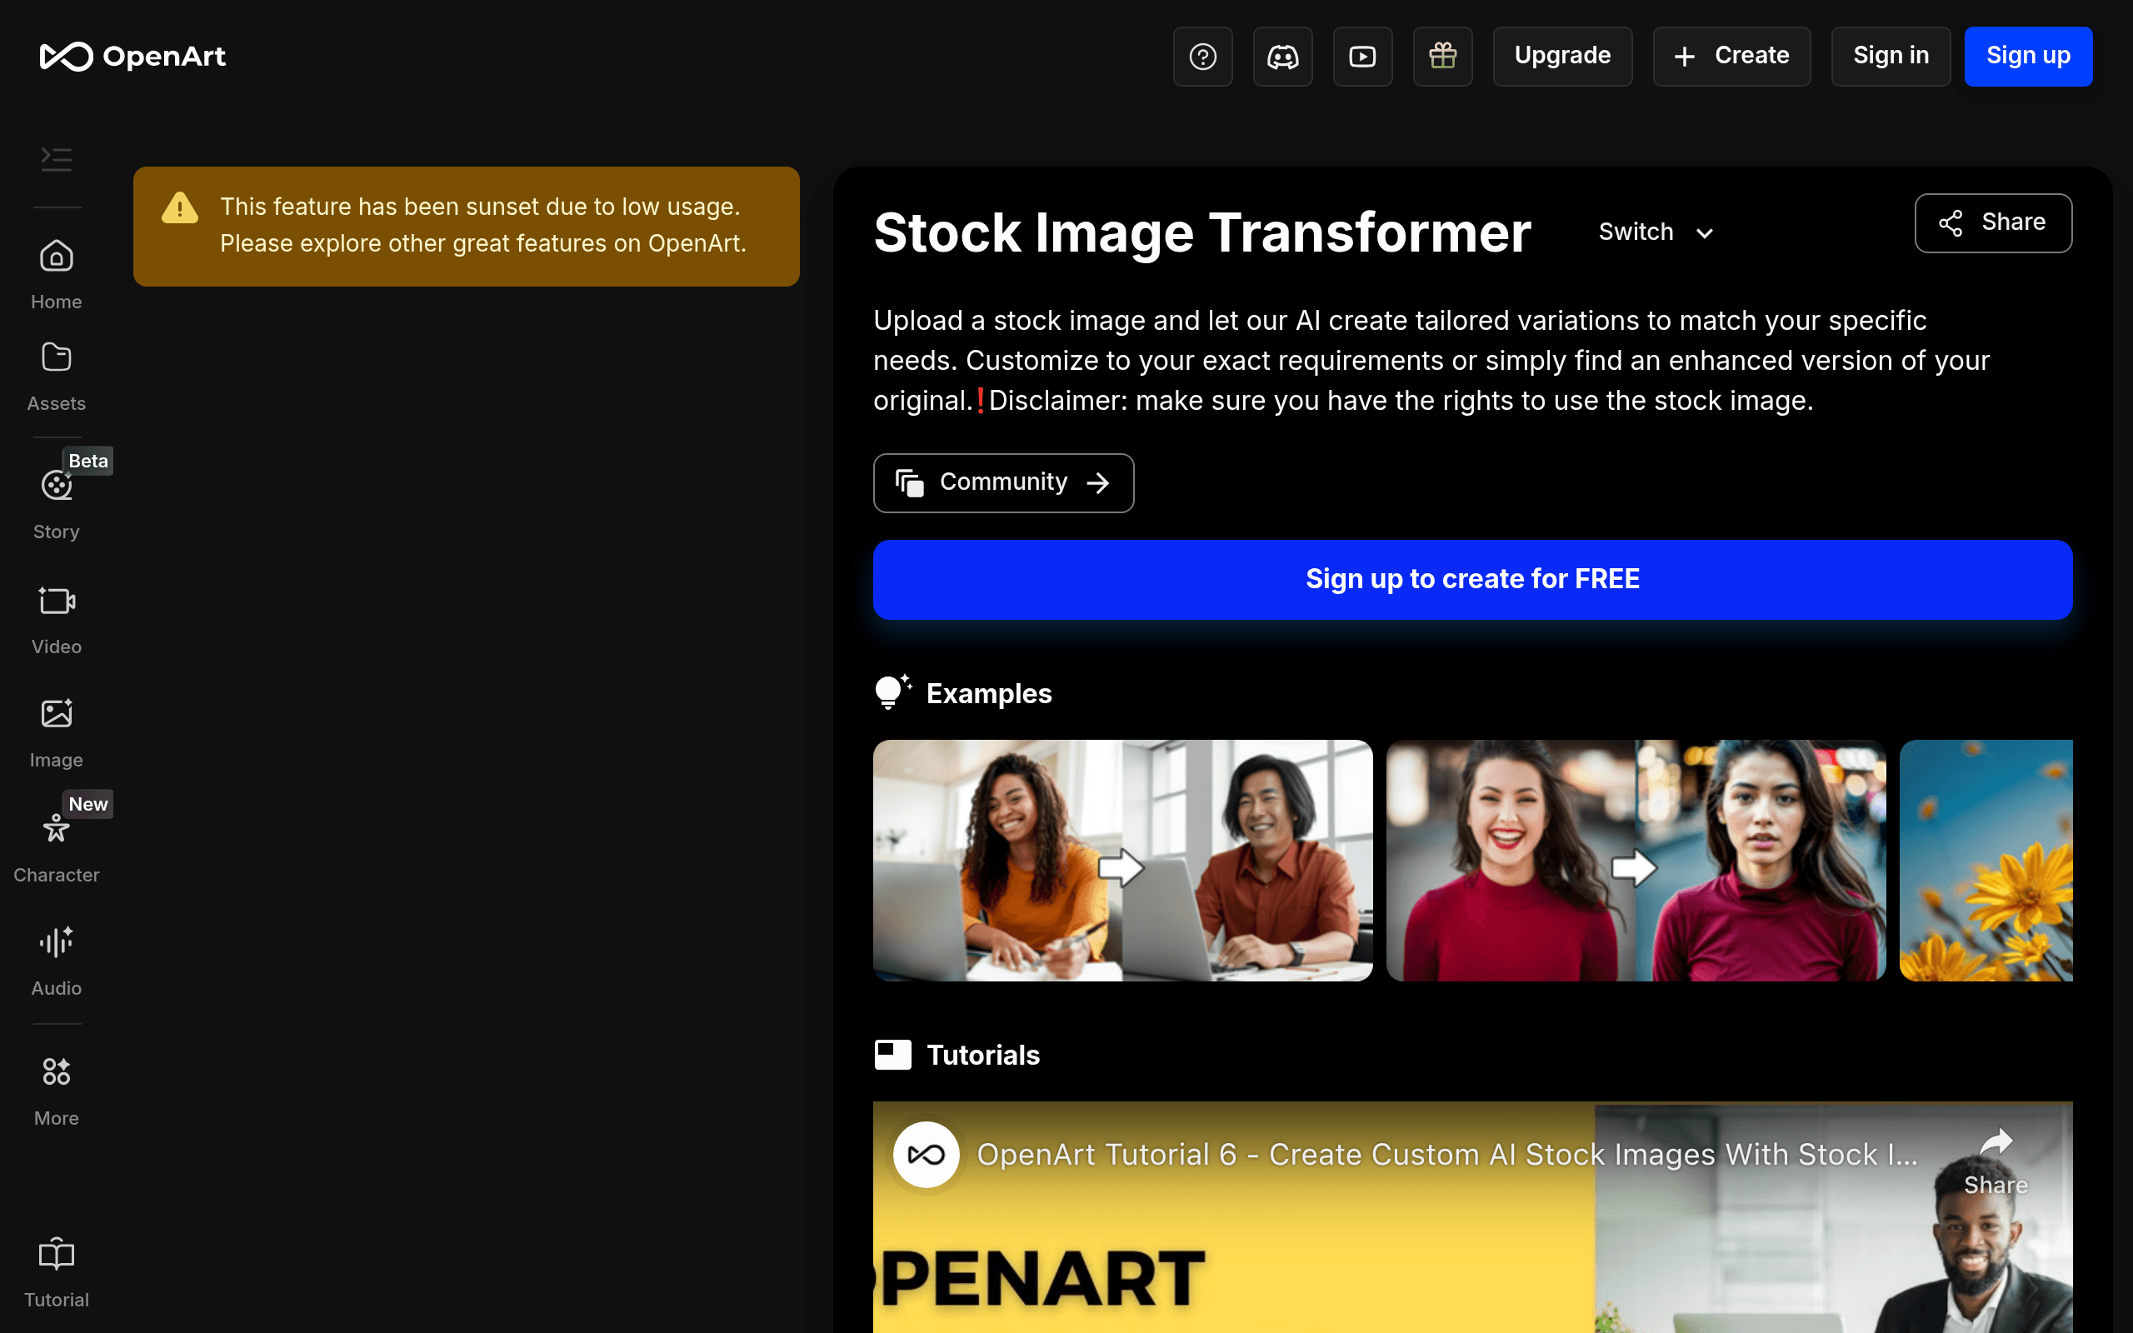The width and height of the screenshot is (2133, 1333).
Task: Open the red sweater woman example
Action: [1636, 860]
